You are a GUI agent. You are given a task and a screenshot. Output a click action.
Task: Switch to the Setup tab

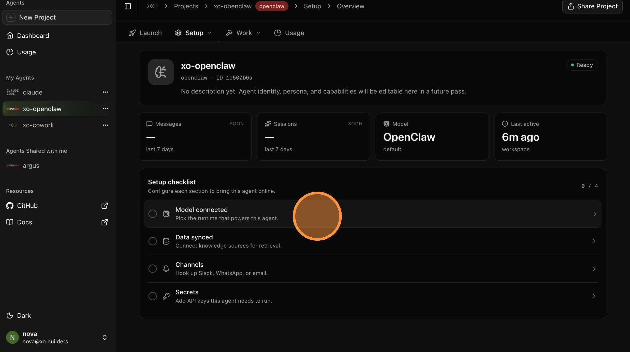(193, 33)
